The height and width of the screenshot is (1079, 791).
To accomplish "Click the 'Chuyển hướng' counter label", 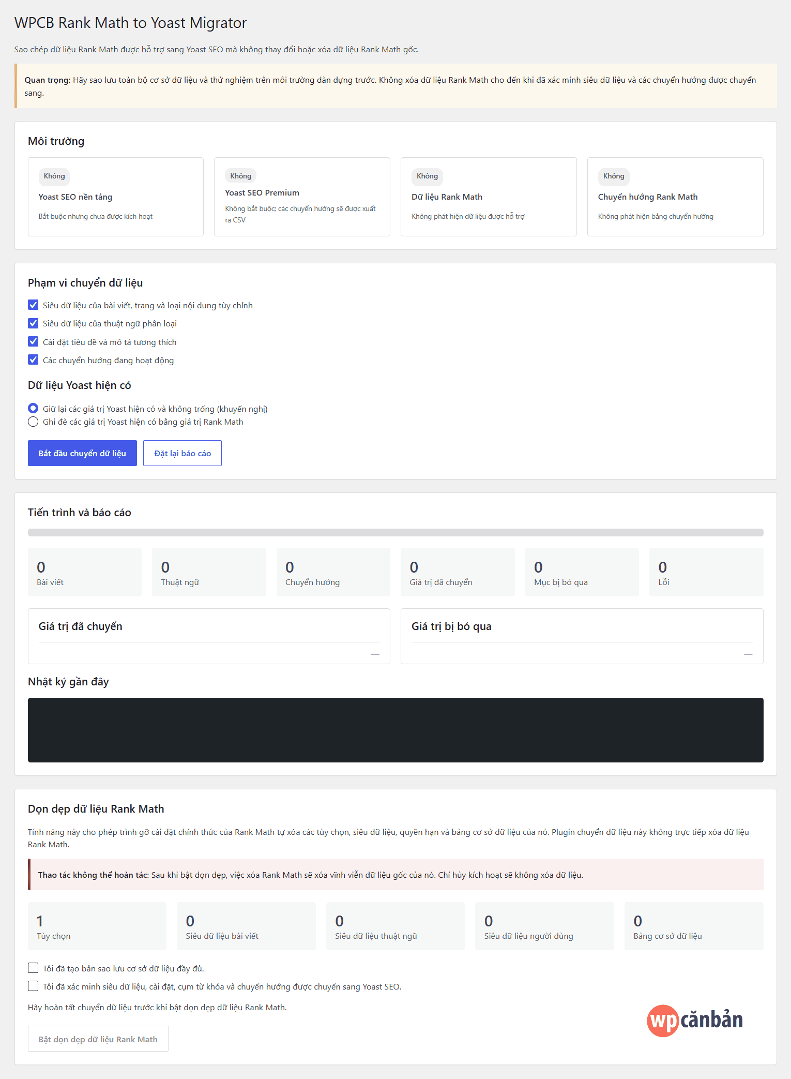I will tap(312, 582).
